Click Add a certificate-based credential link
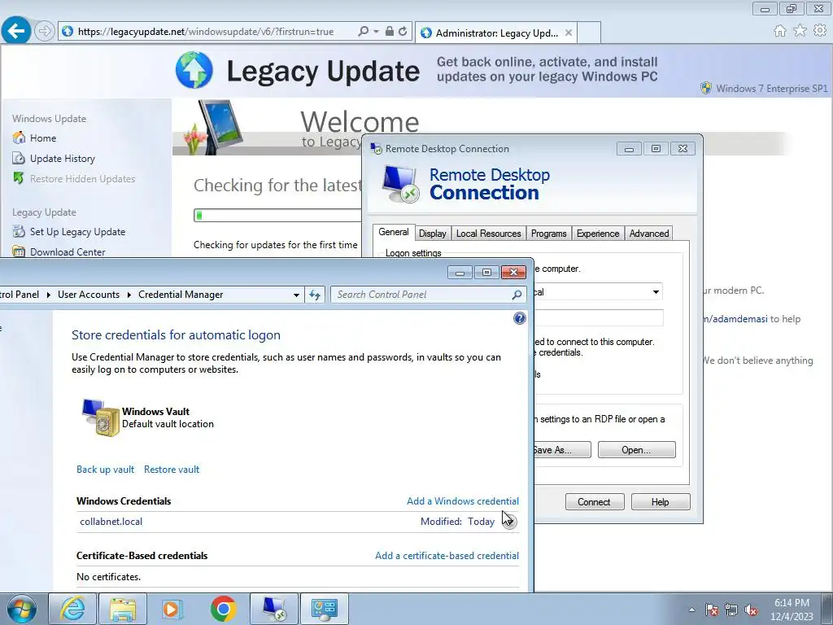Screen dimensions: 833x625 (447, 555)
